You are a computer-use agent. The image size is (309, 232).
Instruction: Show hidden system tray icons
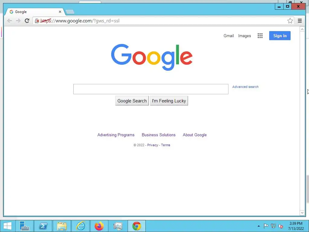[x=259, y=226]
